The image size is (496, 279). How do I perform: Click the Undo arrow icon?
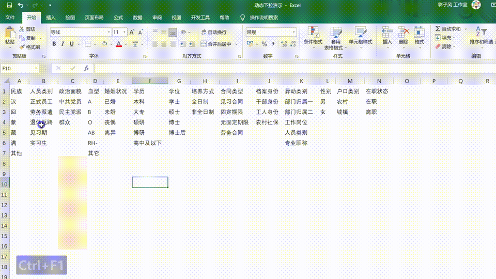tap(21, 5)
